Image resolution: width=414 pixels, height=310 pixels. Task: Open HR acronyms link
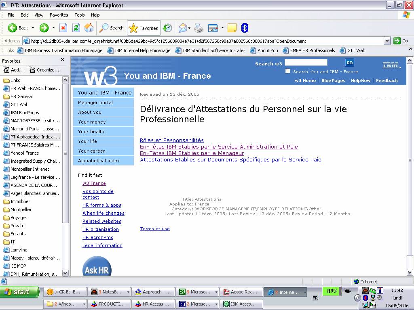point(98,237)
